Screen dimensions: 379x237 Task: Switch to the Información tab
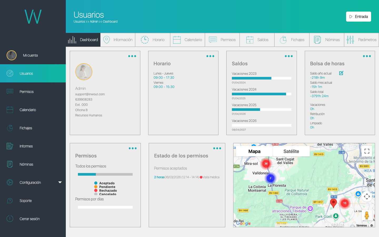(x=118, y=40)
